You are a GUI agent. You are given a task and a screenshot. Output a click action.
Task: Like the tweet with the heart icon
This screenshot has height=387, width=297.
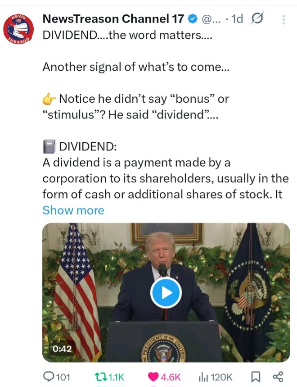click(153, 377)
